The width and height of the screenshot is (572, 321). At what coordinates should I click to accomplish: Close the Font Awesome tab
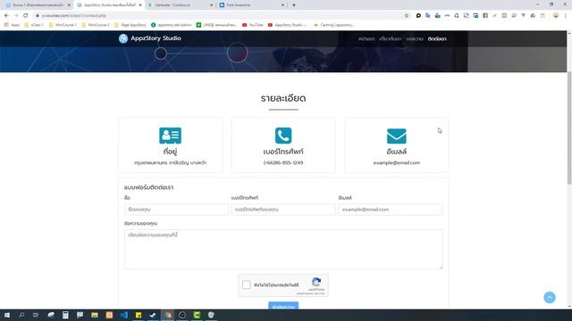tap(282, 5)
